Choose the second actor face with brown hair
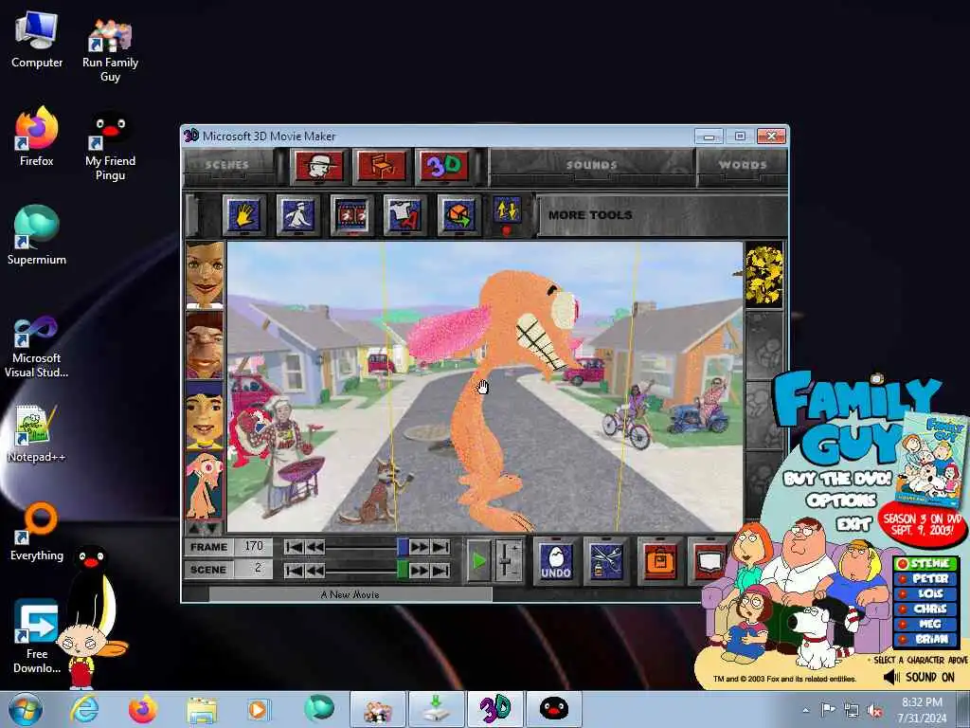 205,345
